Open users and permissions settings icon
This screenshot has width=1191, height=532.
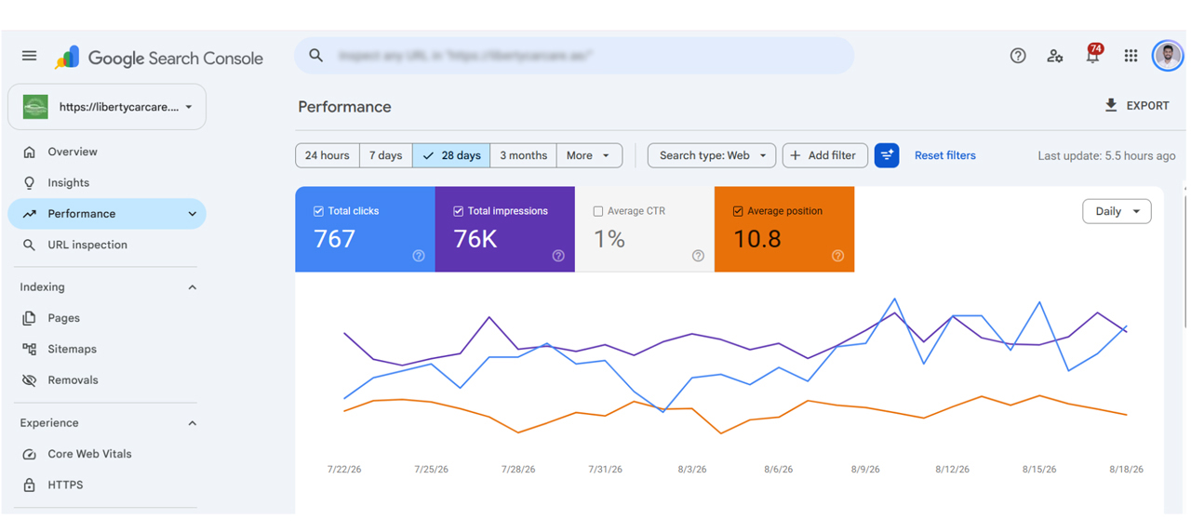[x=1055, y=56]
